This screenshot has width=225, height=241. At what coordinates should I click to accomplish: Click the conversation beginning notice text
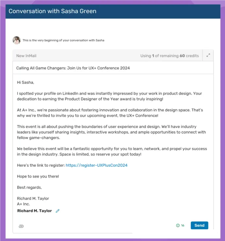click(x=63, y=40)
